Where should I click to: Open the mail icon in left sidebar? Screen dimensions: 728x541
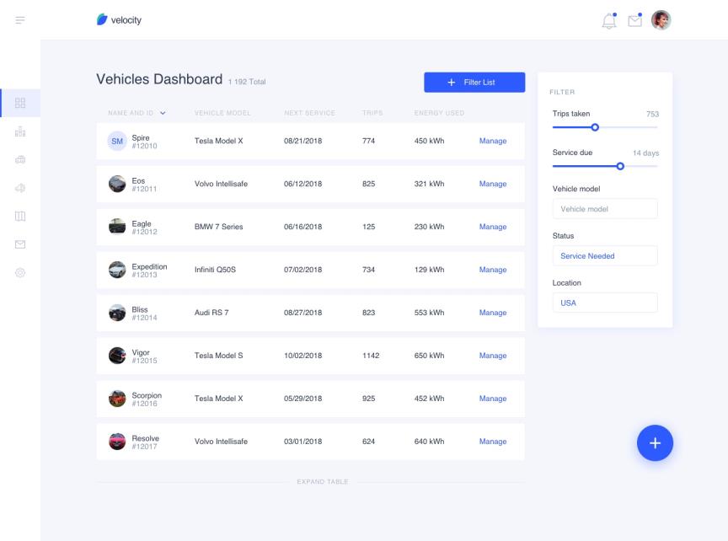[20, 244]
